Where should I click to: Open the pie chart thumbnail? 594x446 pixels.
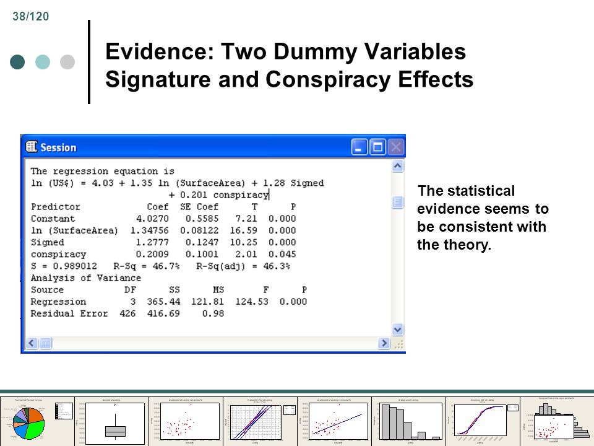pyautogui.click(x=37, y=421)
